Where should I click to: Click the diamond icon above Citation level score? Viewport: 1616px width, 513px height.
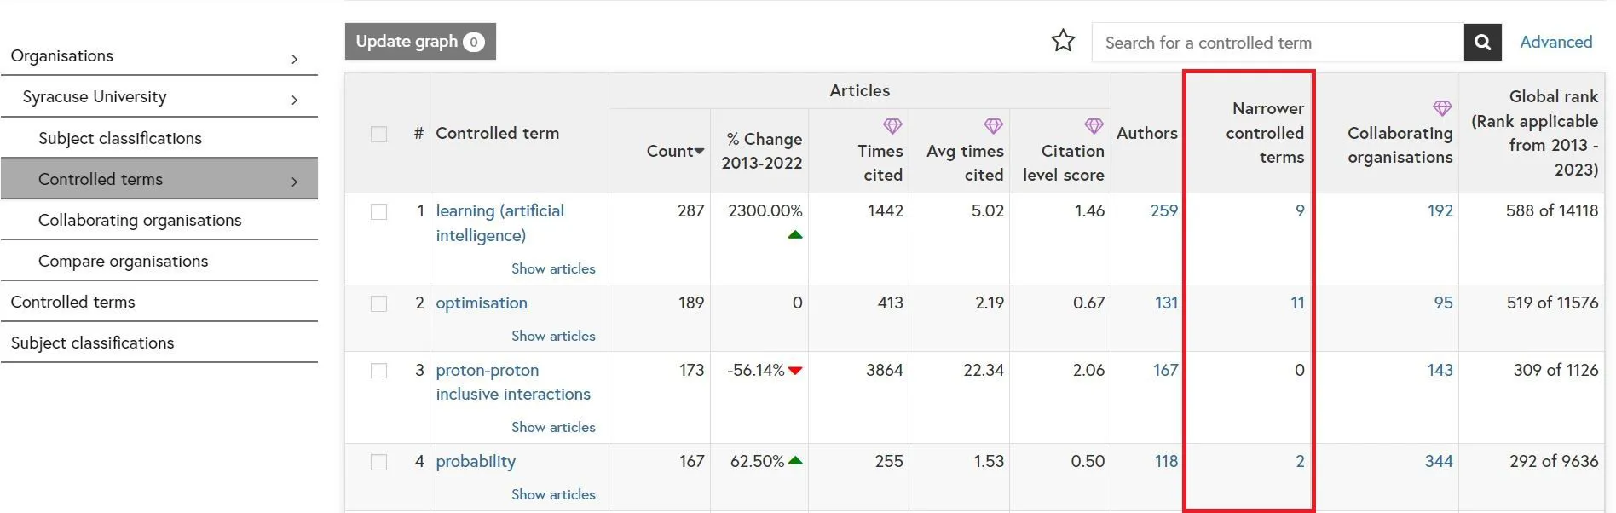pos(1094,126)
